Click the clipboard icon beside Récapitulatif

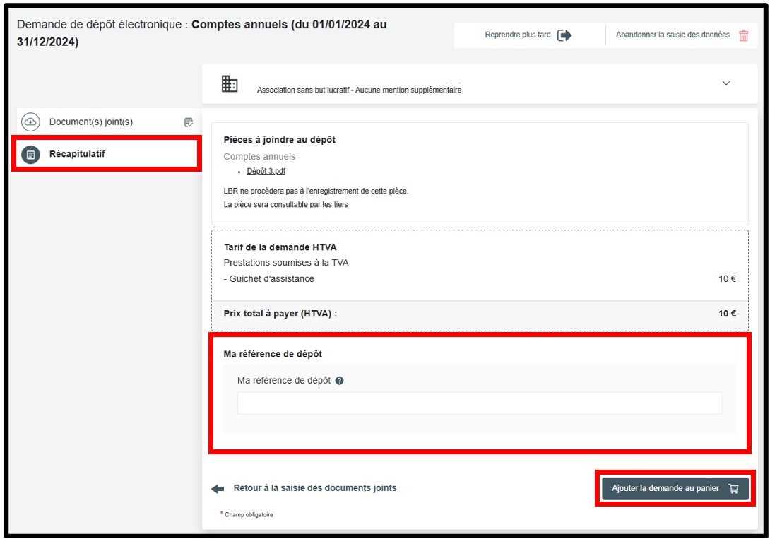30,154
